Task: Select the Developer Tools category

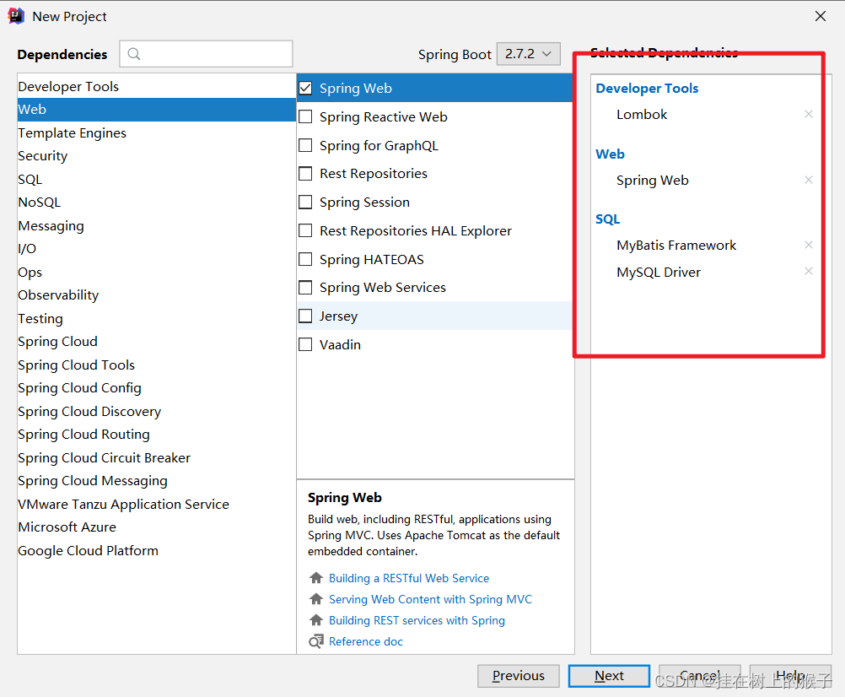Action: pos(156,86)
